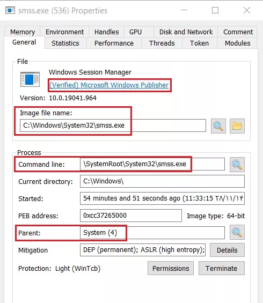Screen dimensions: 263x303
Task: Click the mitigation Details button
Action: pos(227,250)
